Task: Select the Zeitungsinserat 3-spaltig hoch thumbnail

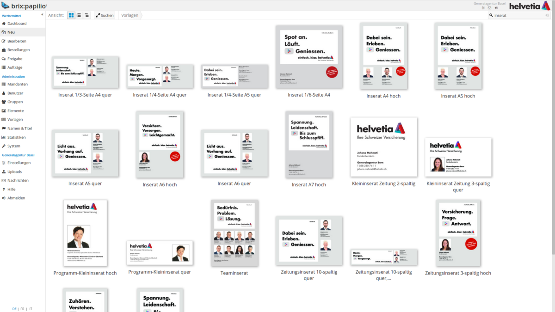Action: click(x=458, y=233)
